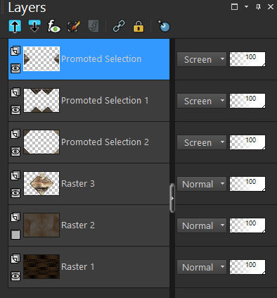
Task: Toggle the layer effects visibility icon
Action: tap(54, 26)
